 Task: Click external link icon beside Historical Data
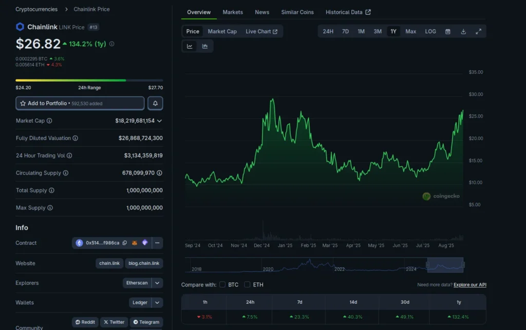pos(368,12)
